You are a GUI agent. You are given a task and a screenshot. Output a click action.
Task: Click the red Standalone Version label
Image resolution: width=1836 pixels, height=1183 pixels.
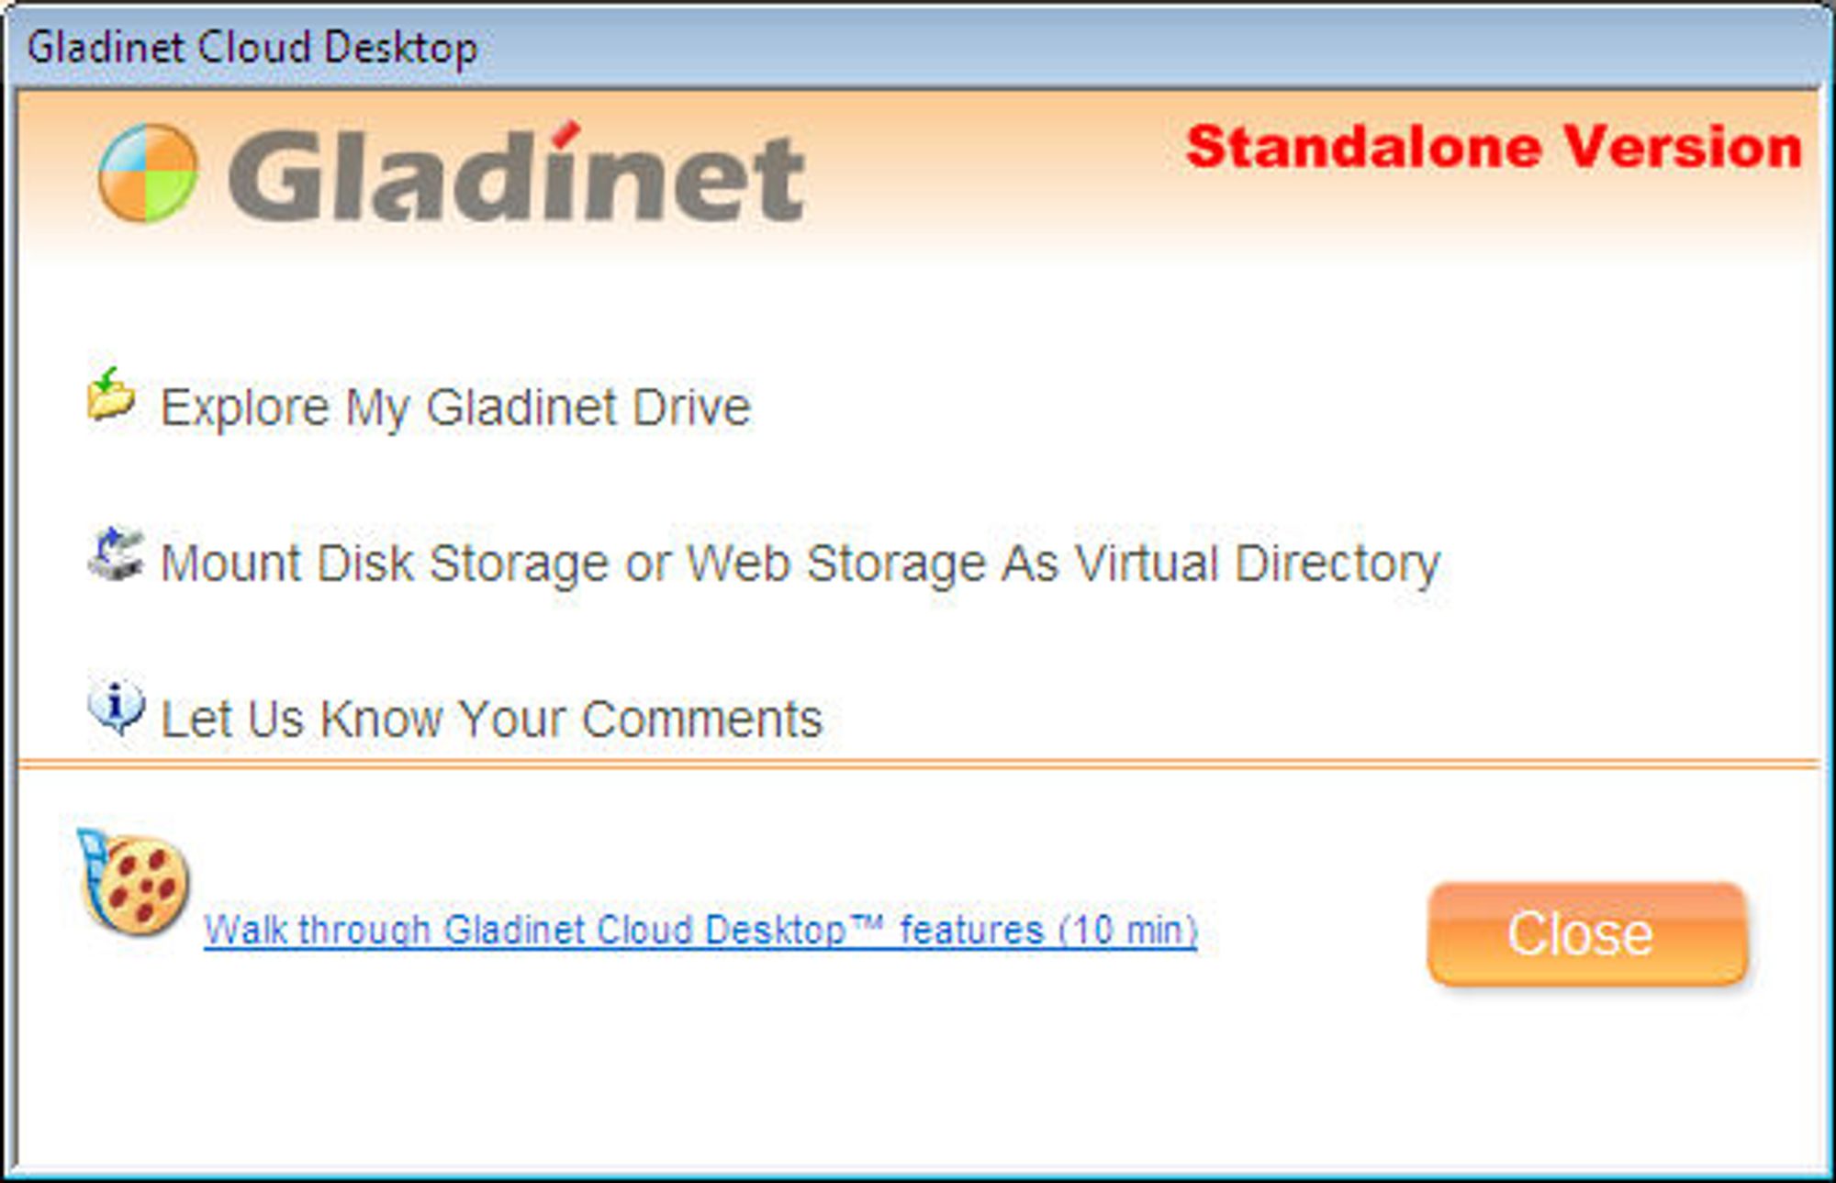pyautogui.click(x=1494, y=148)
